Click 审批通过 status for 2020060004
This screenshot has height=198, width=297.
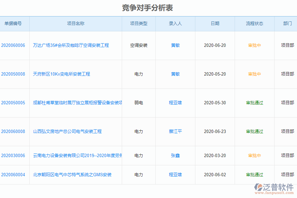click(x=254, y=175)
